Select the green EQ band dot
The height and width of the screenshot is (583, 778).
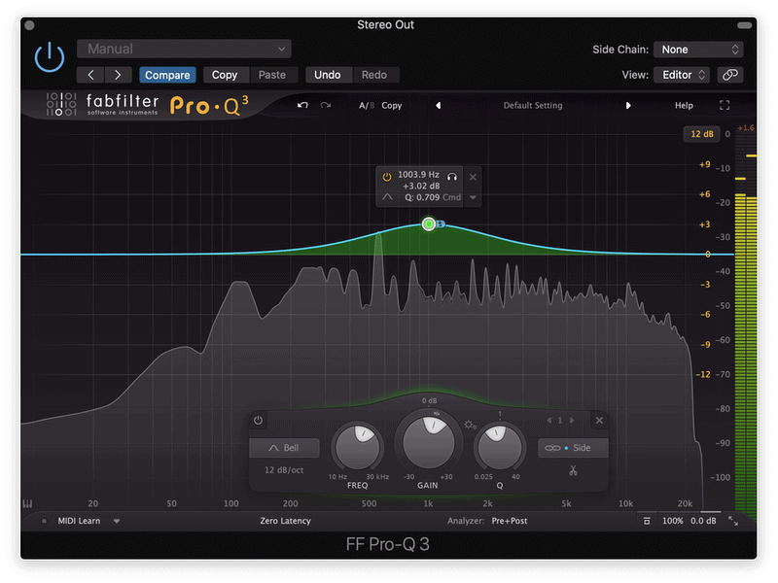pyautogui.click(x=429, y=224)
